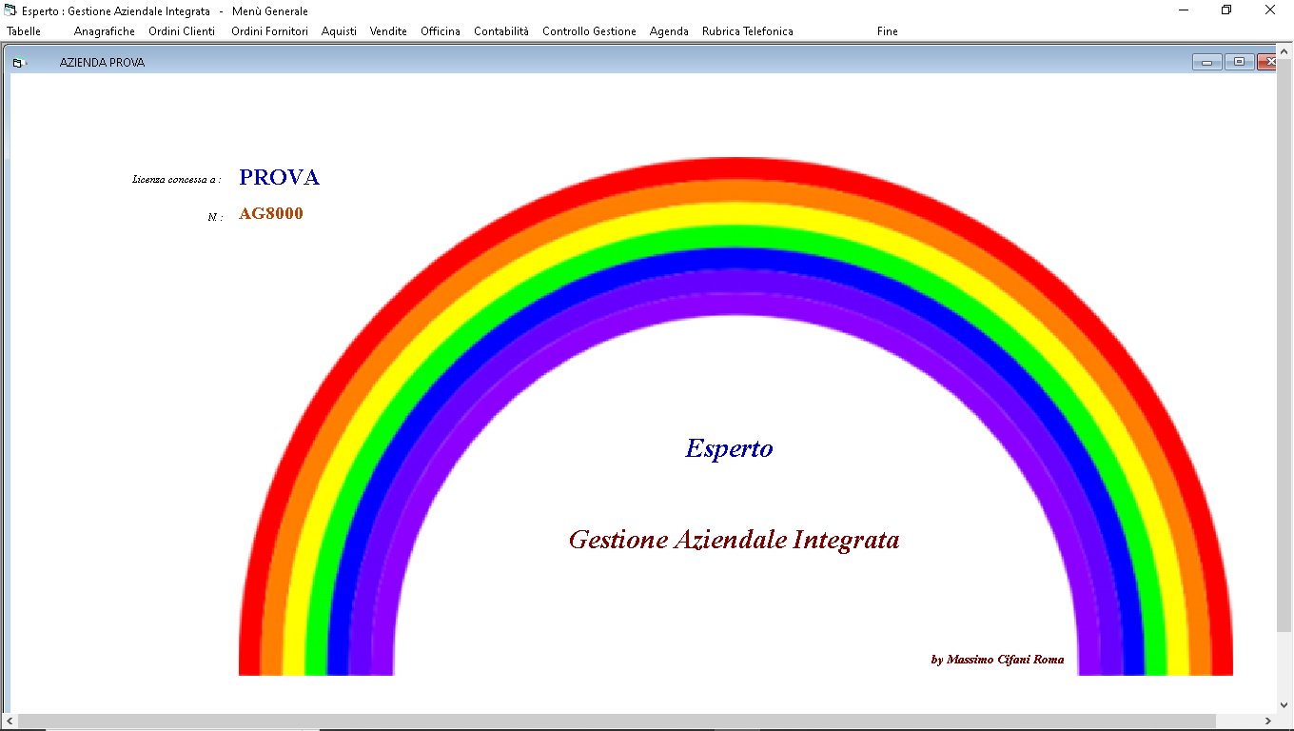Click the Gestione Aziendale Integrata text
The width and height of the screenshot is (1294, 731).
[735, 540]
